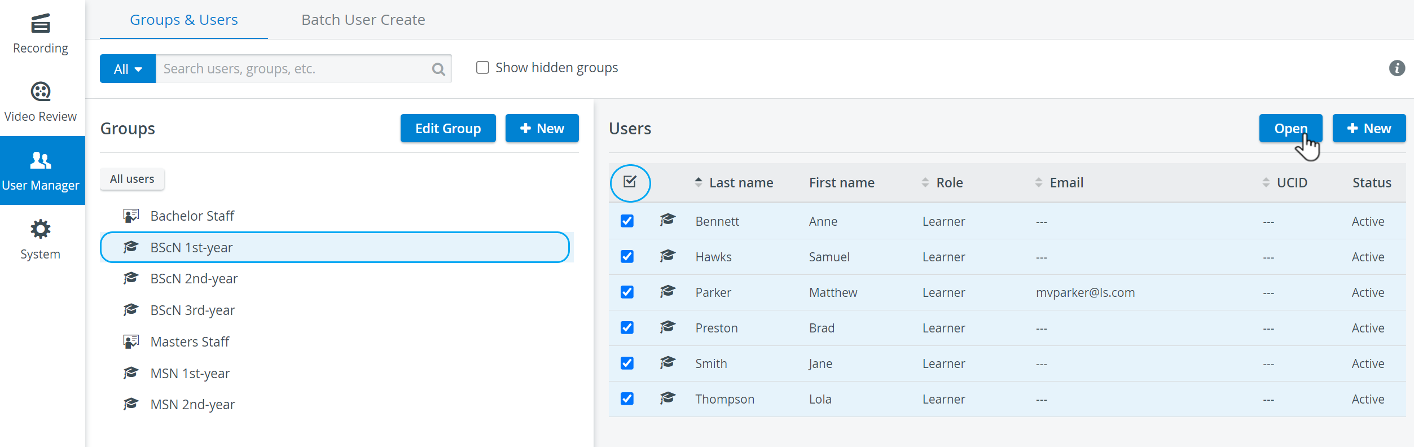Switch to Batch User Create tab
Screen dimensions: 1414x447
[363, 20]
